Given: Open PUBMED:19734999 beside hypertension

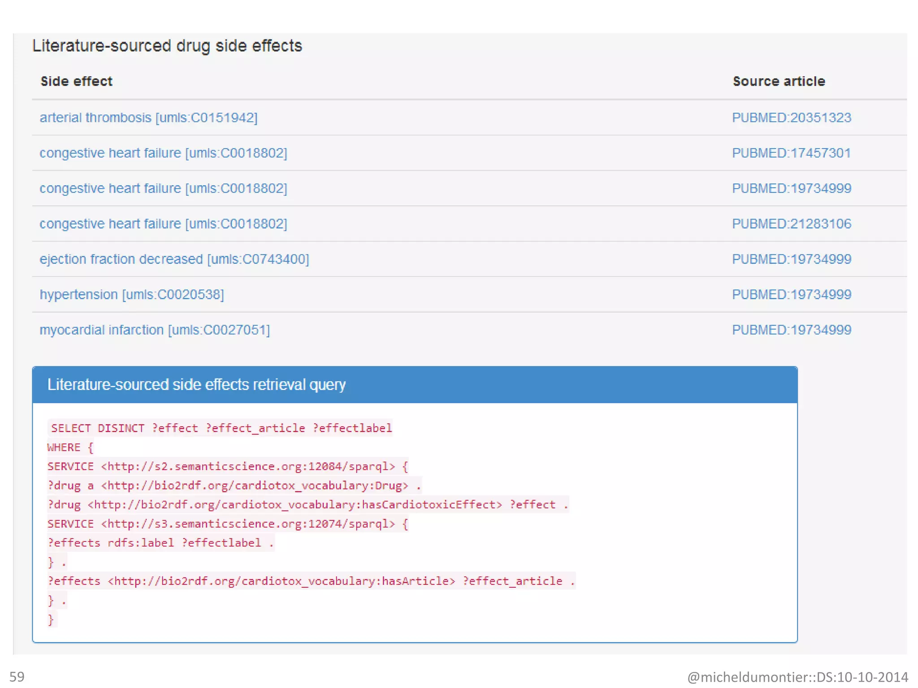Looking at the screenshot, I should pos(791,295).
